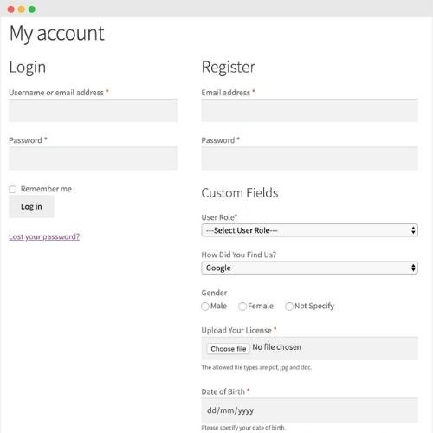433x433 pixels.
Task: Click the Please specify your date of birth hint
Action: (x=243, y=428)
